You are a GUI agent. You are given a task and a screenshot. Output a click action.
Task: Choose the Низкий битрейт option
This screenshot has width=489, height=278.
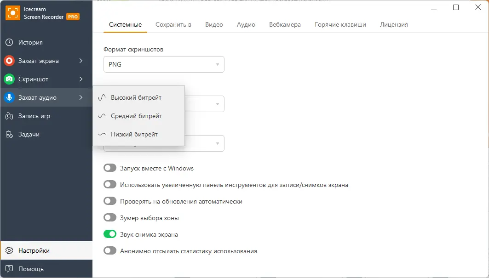(x=133, y=134)
